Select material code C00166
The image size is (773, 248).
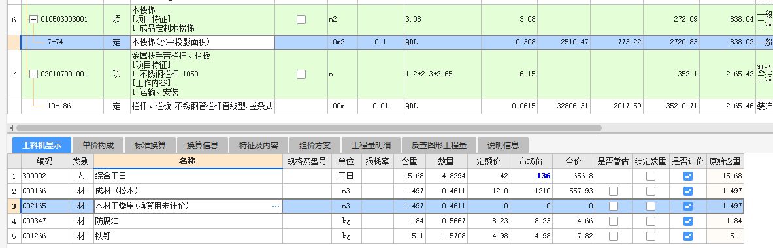coord(35,191)
